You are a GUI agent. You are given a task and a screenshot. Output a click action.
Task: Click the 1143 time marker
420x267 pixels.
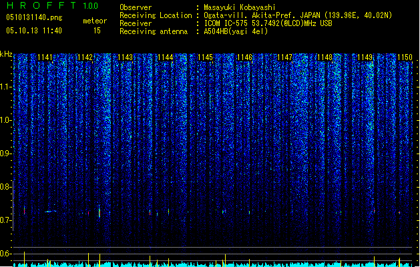click(x=125, y=57)
